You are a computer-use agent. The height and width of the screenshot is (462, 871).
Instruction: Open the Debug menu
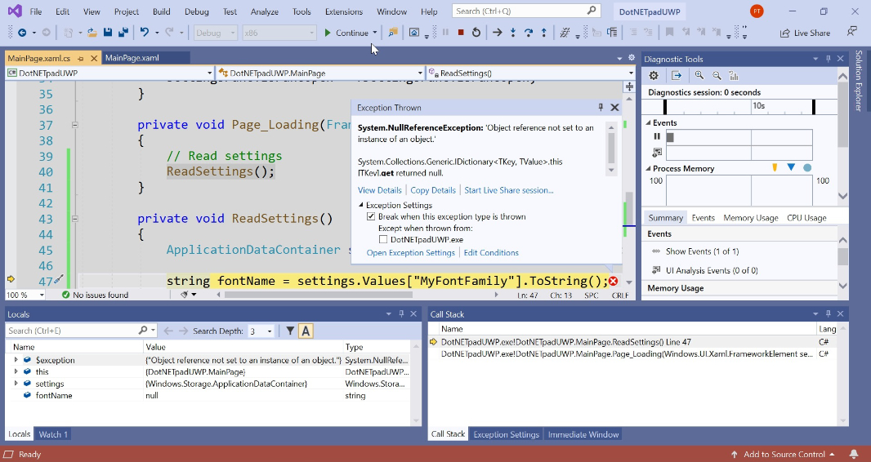(x=196, y=11)
